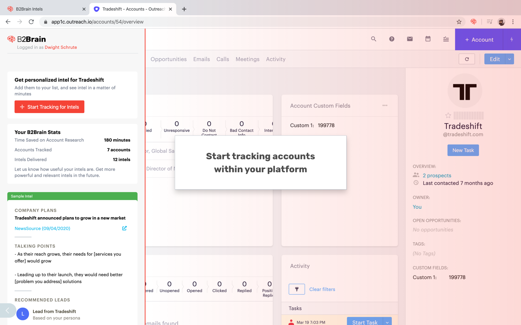Click the Opened emails stat
The width and height of the screenshot is (521, 325).
tap(195, 287)
